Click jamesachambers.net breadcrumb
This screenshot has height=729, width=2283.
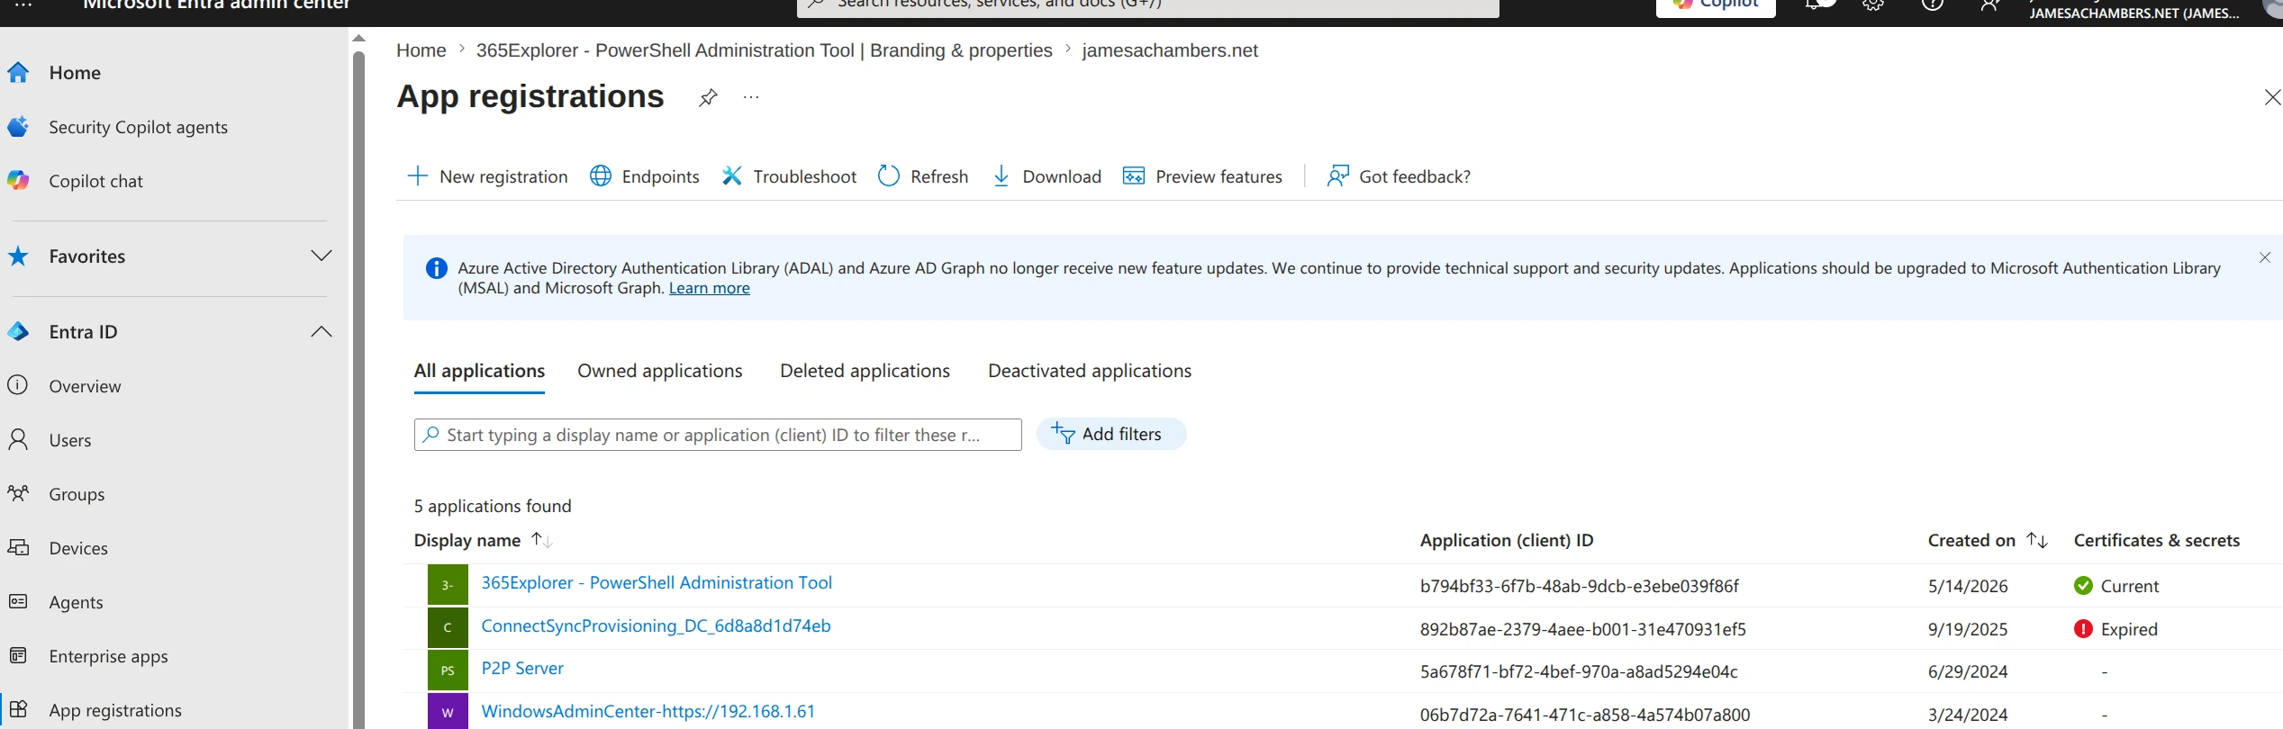pos(1169,50)
